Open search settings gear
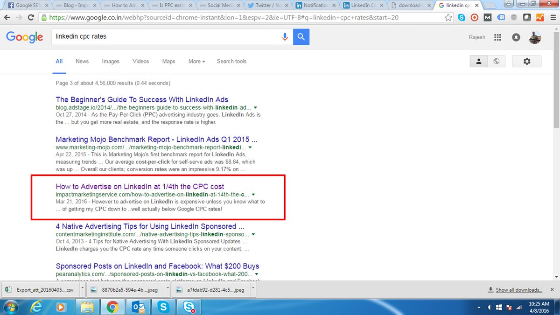This screenshot has height=315, width=560. [x=527, y=61]
